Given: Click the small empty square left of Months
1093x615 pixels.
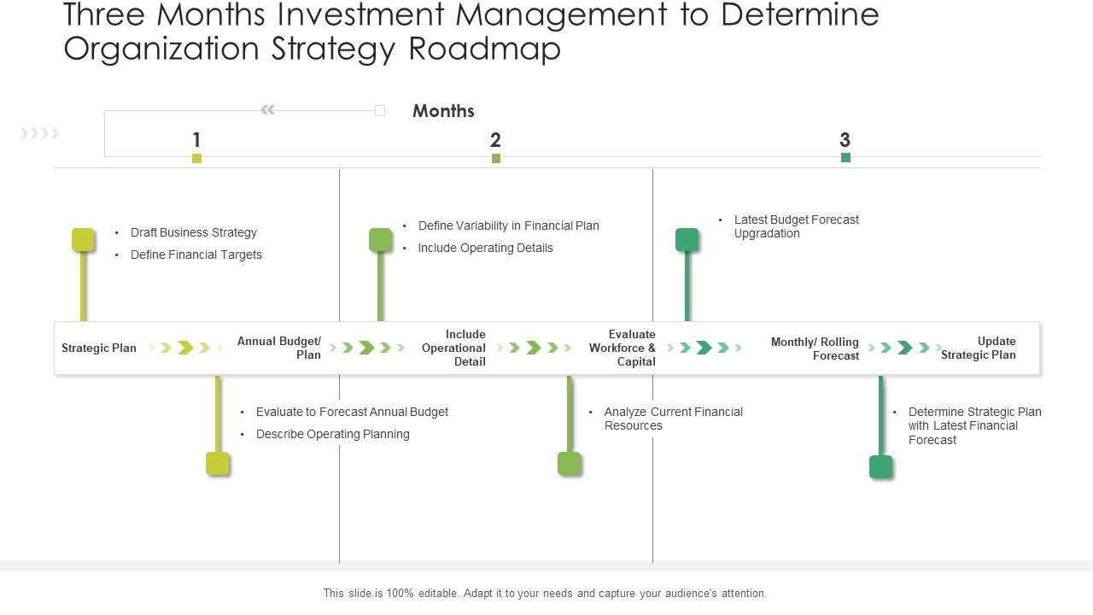Looking at the screenshot, I should [x=380, y=110].
